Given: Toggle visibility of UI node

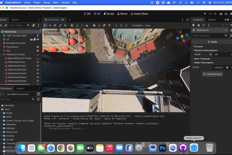Looking at the screenshot, I should click(x=38, y=39).
